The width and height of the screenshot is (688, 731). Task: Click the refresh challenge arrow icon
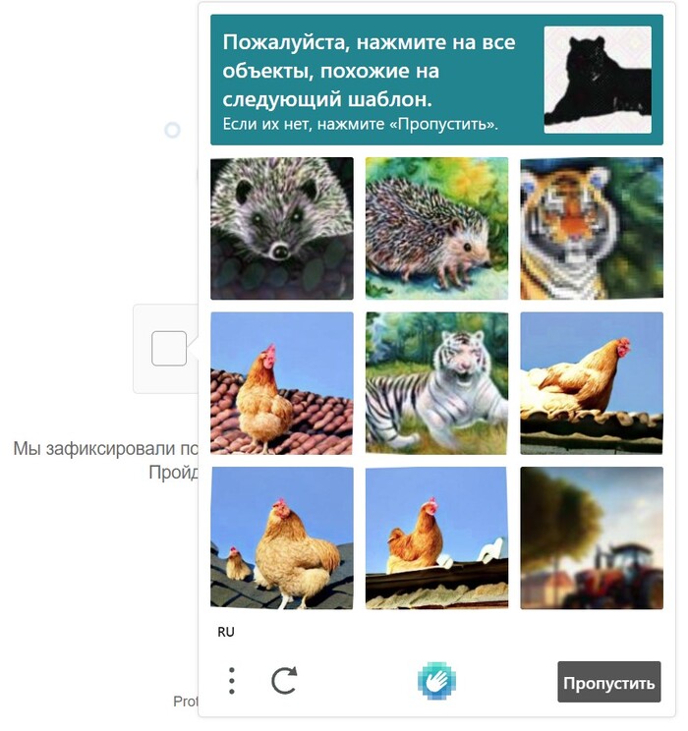pos(284,681)
